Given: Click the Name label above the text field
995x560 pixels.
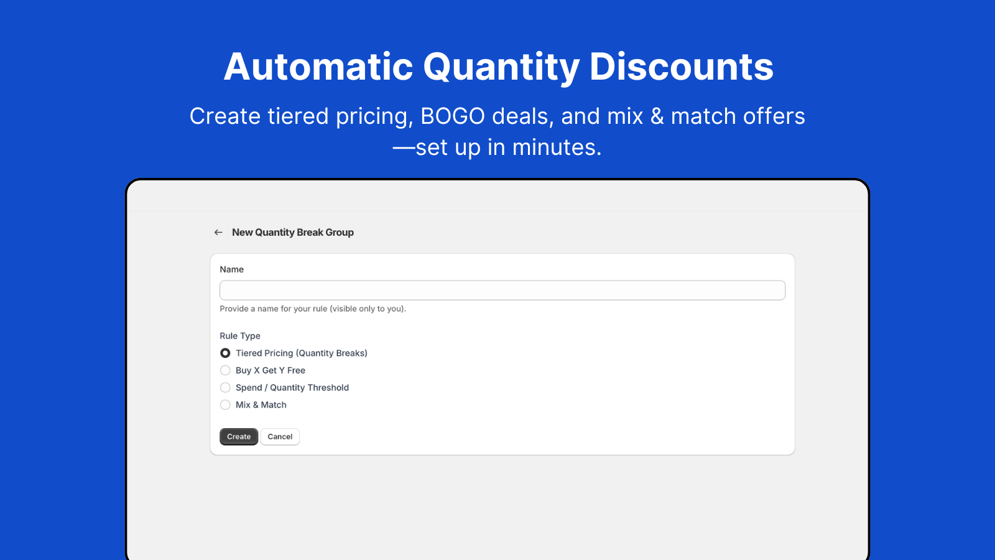Looking at the screenshot, I should (x=231, y=269).
